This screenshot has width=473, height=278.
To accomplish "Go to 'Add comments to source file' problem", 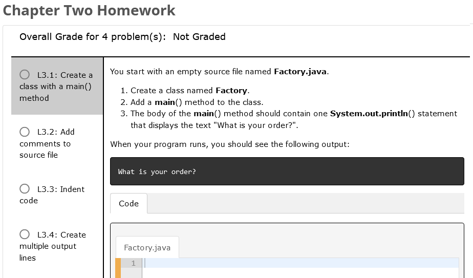I will 47,143.
